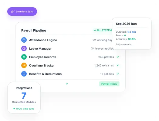Click the 1,240 extra hrs value
This screenshot has width=159, height=121.
104,66
